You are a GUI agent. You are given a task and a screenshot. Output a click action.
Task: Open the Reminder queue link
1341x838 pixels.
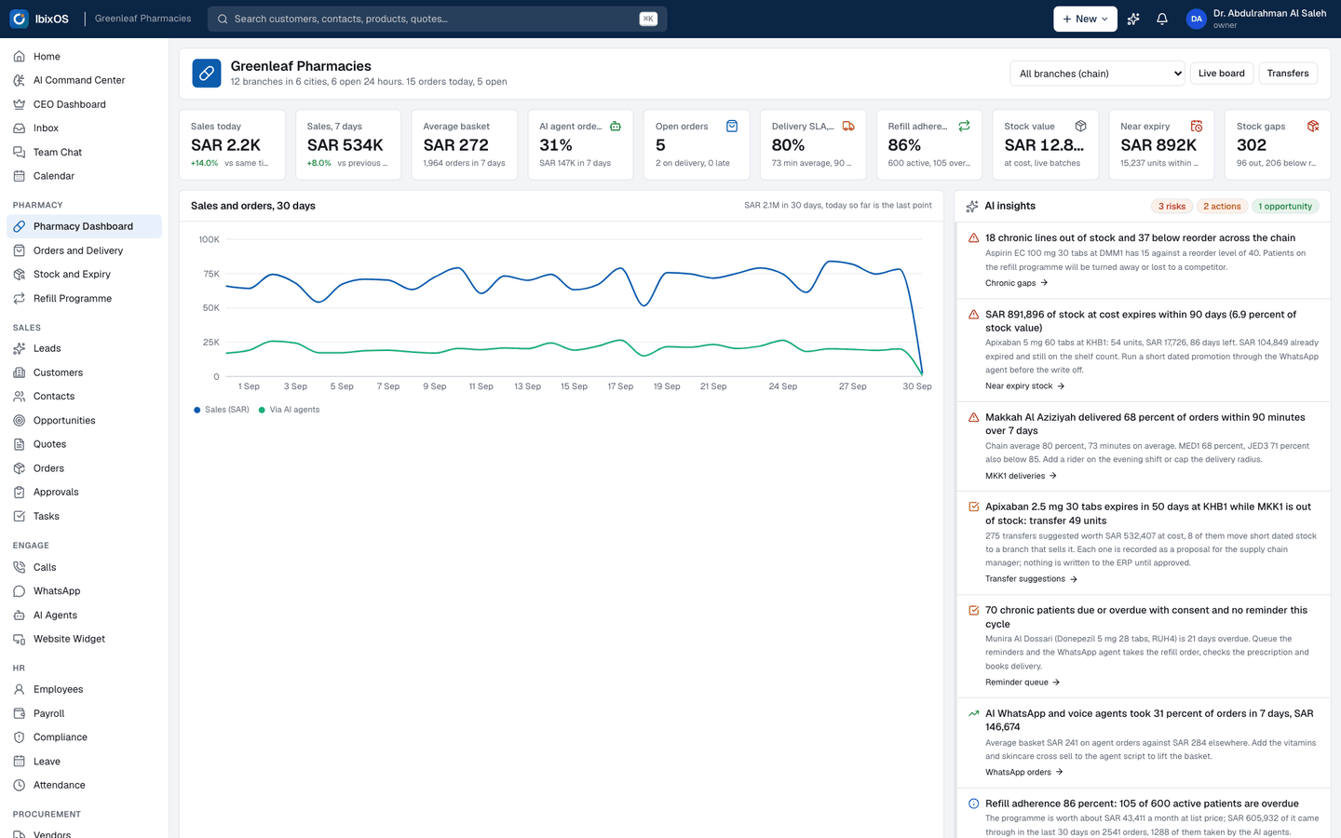[1023, 683]
